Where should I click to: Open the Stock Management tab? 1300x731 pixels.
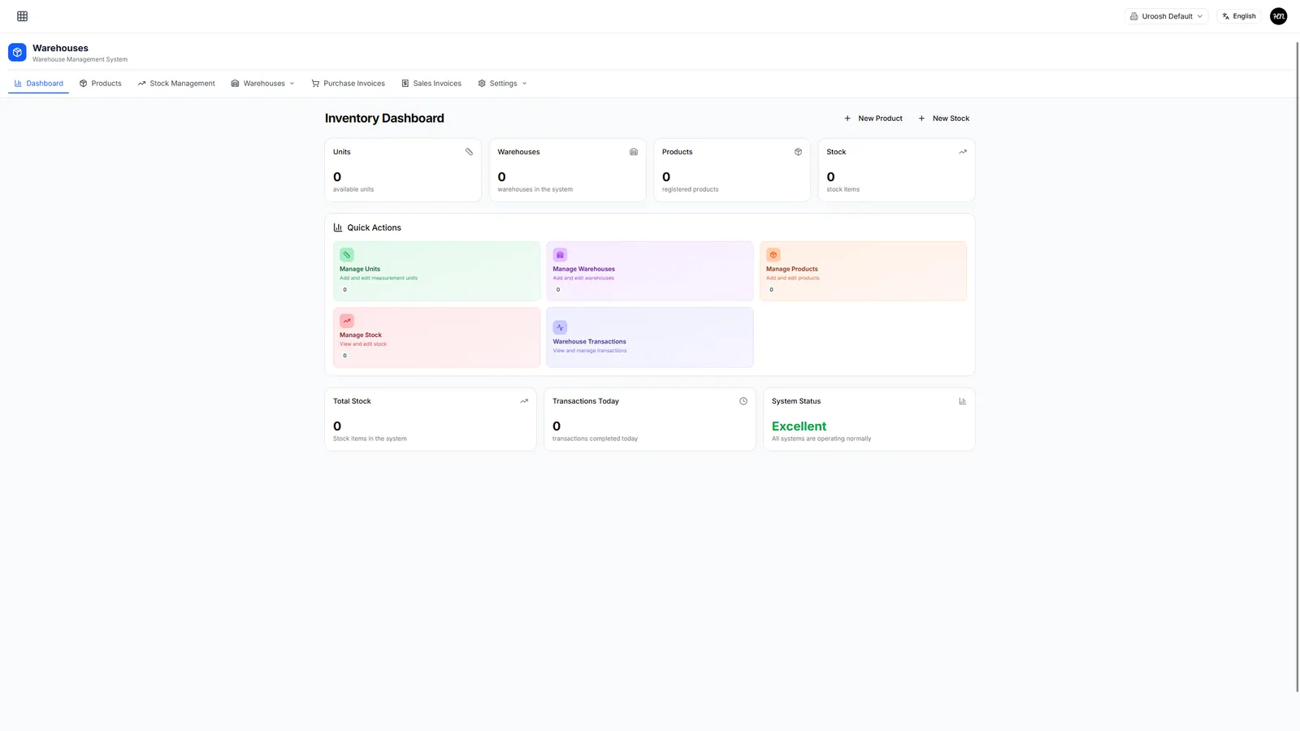tap(176, 84)
